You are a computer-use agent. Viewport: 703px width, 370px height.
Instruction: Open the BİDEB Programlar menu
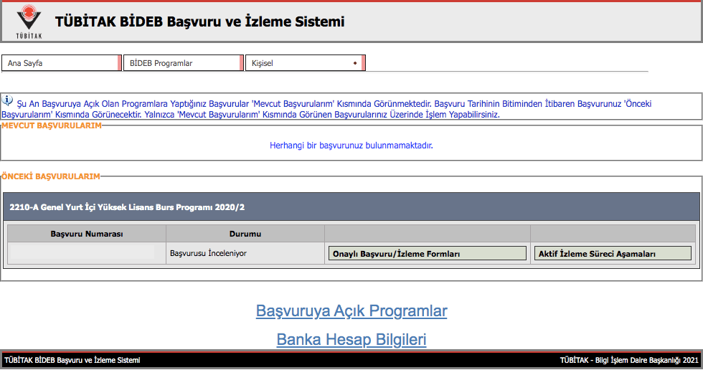click(x=183, y=63)
